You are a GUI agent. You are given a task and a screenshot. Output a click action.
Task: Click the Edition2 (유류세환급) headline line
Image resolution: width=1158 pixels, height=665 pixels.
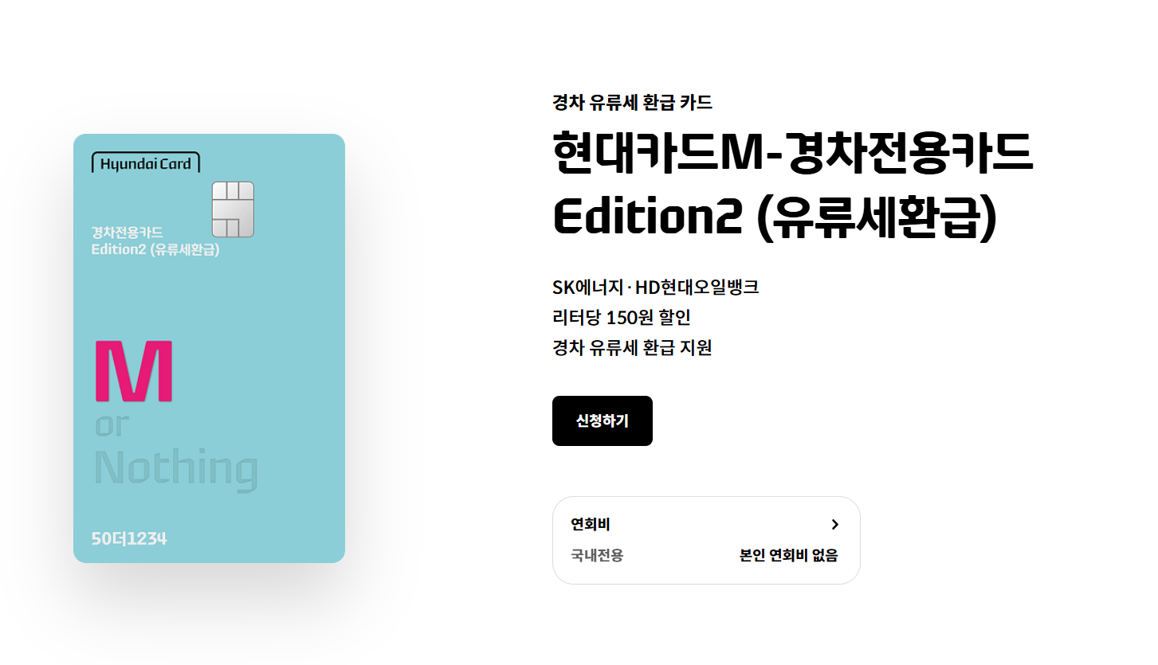775,217
